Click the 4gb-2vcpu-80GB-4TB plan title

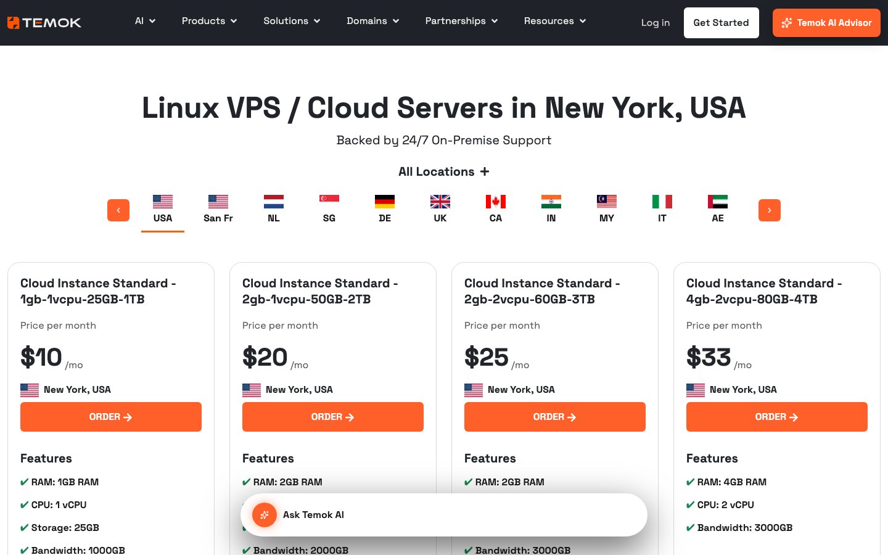click(x=765, y=291)
